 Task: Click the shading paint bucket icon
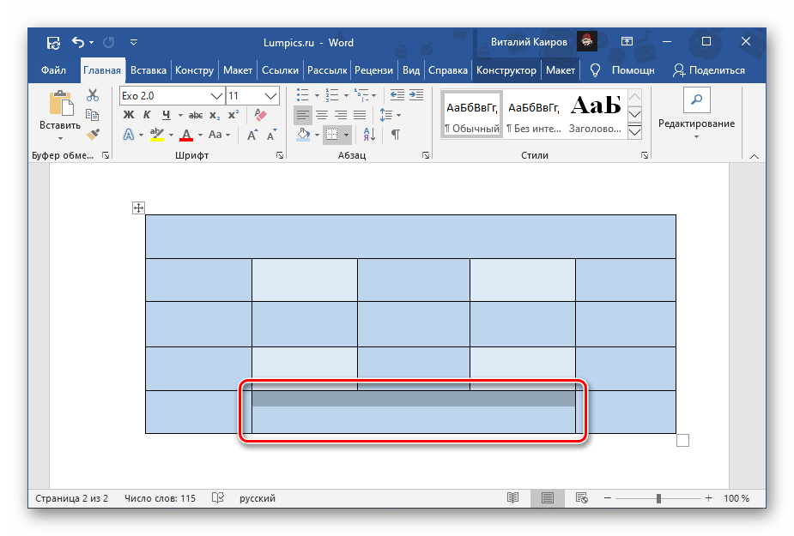click(x=303, y=135)
